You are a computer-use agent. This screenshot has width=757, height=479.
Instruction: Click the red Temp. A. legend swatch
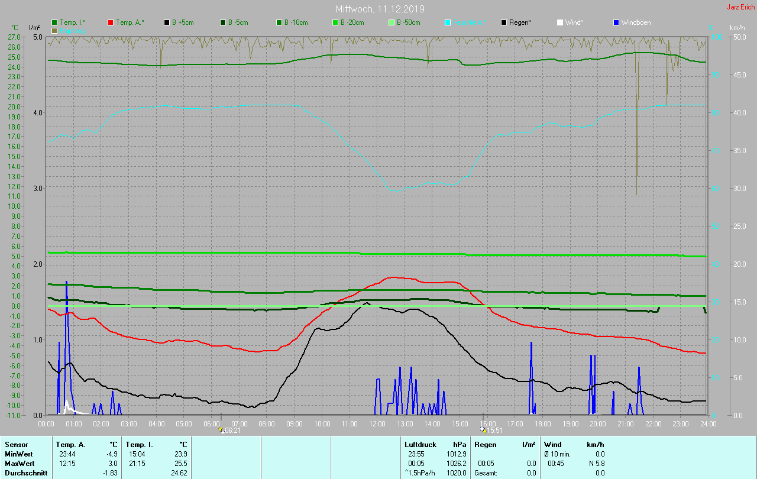pos(111,22)
